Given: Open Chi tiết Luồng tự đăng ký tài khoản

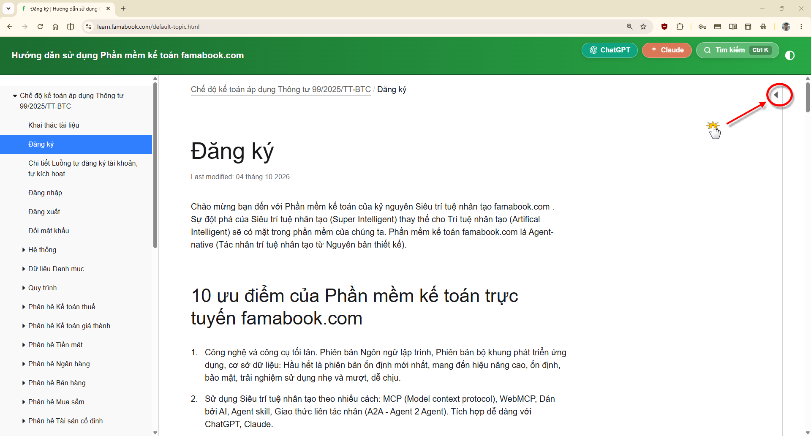Looking at the screenshot, I should coord(83,169).
